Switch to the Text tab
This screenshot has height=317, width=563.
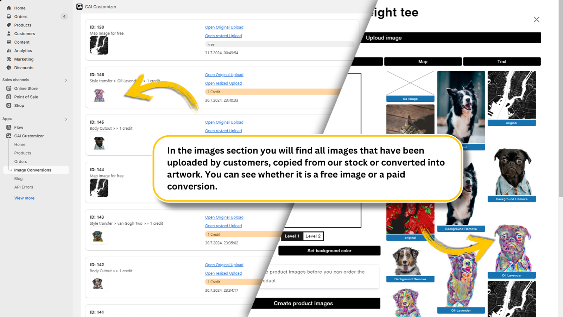(502, 62)
